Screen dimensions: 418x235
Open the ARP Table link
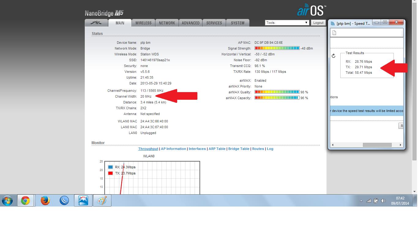[x=217, y=149]
